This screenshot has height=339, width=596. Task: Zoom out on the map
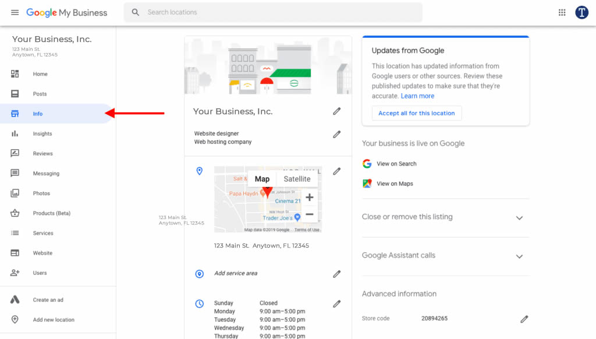coord(309,214)
